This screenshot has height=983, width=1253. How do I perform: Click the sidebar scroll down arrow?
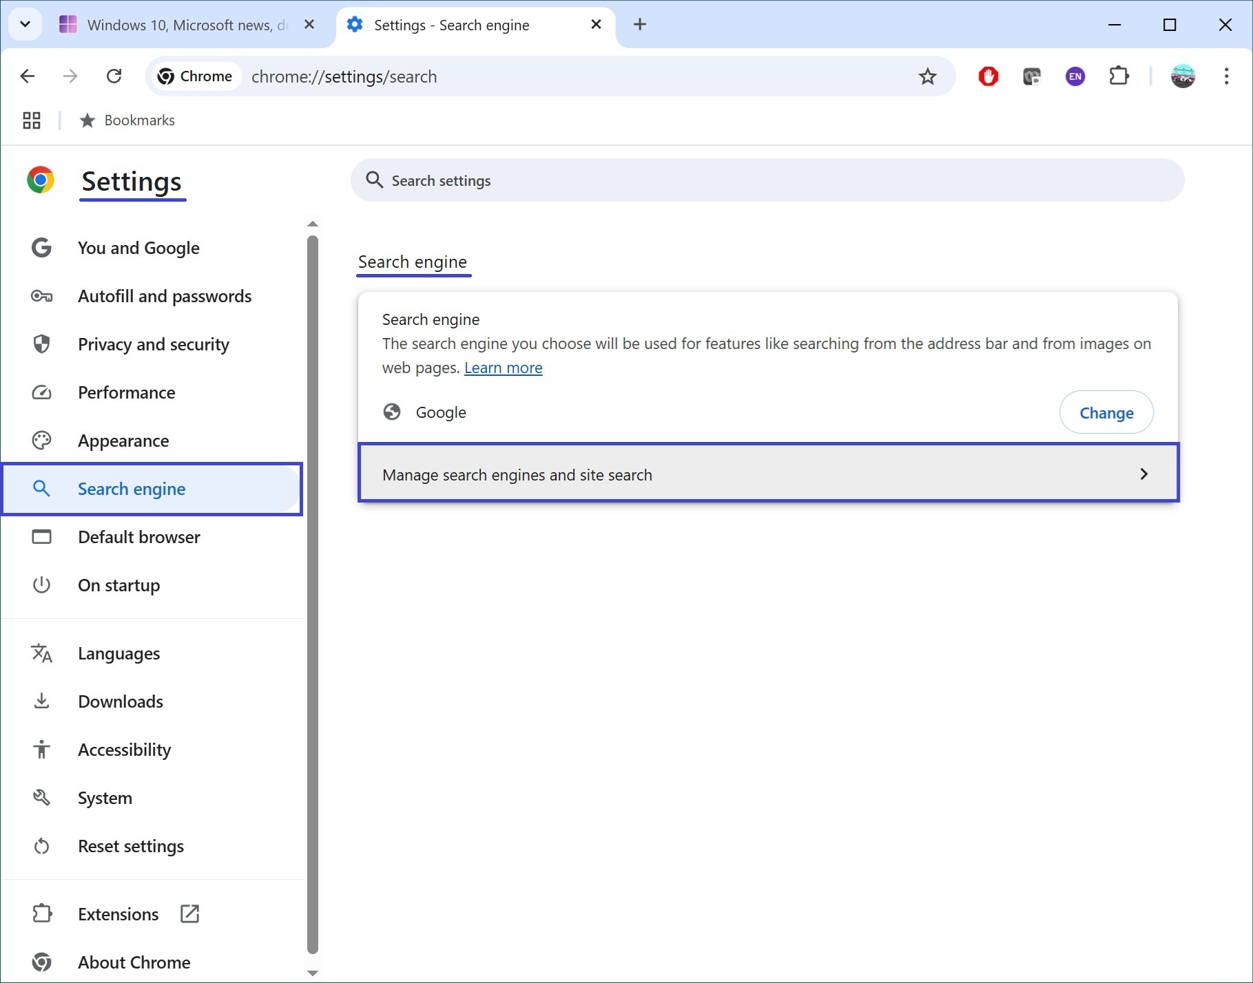[313, 973]
